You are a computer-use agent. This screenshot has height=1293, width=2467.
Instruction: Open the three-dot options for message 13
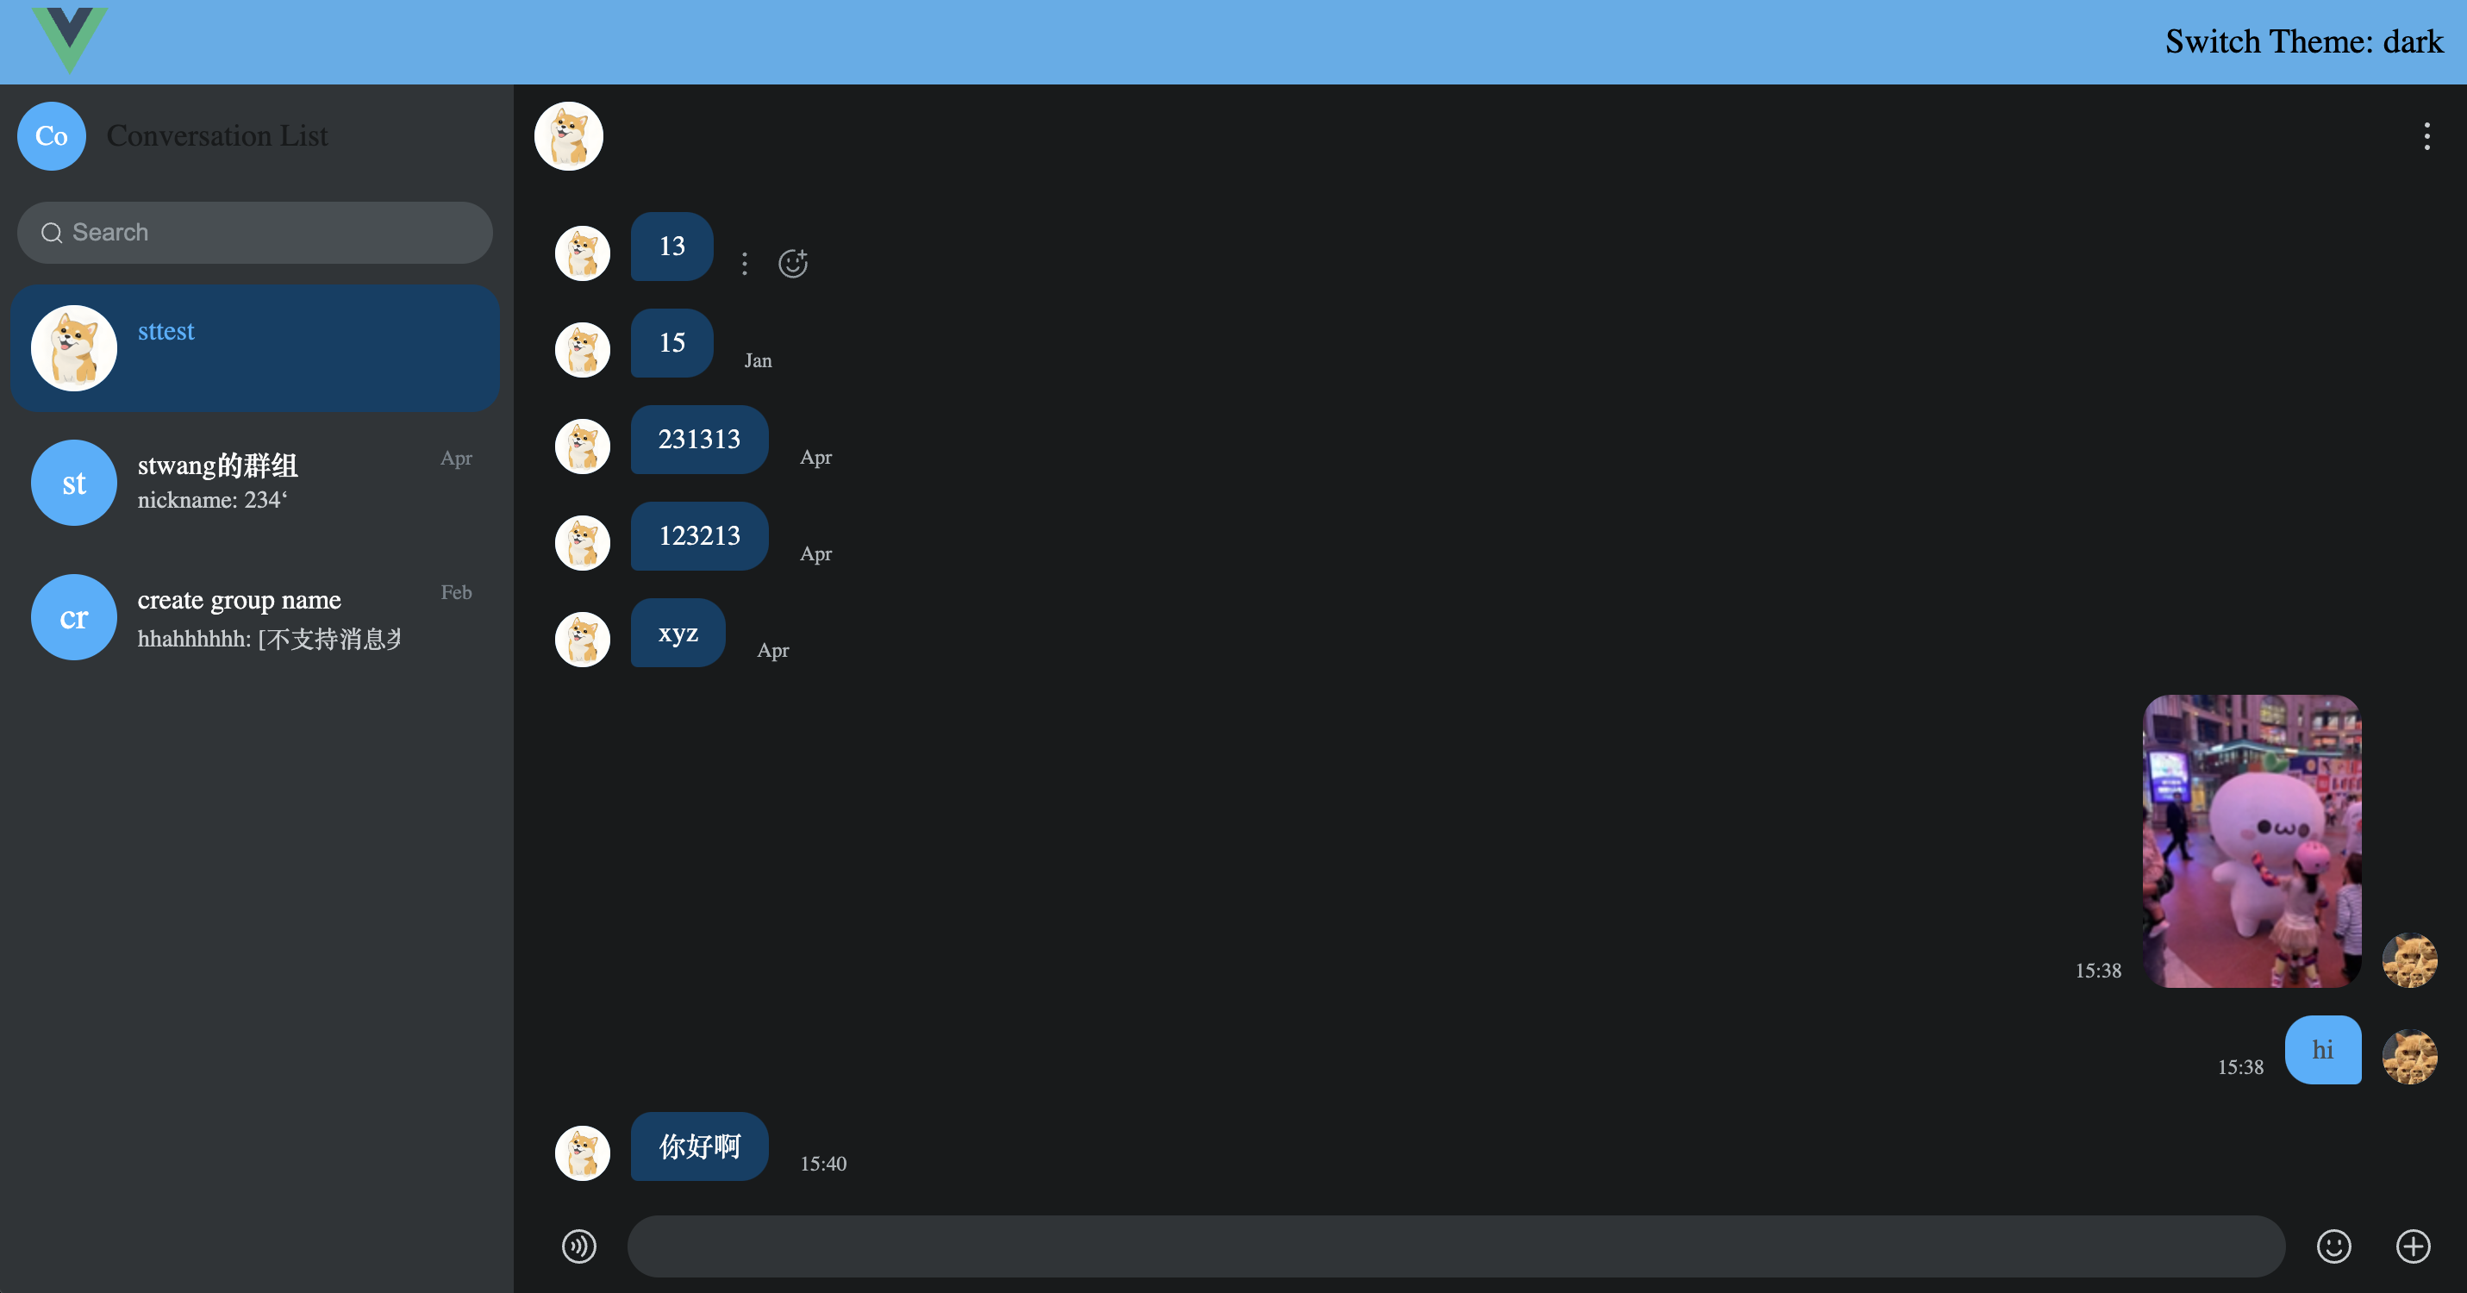pos(744,264)
